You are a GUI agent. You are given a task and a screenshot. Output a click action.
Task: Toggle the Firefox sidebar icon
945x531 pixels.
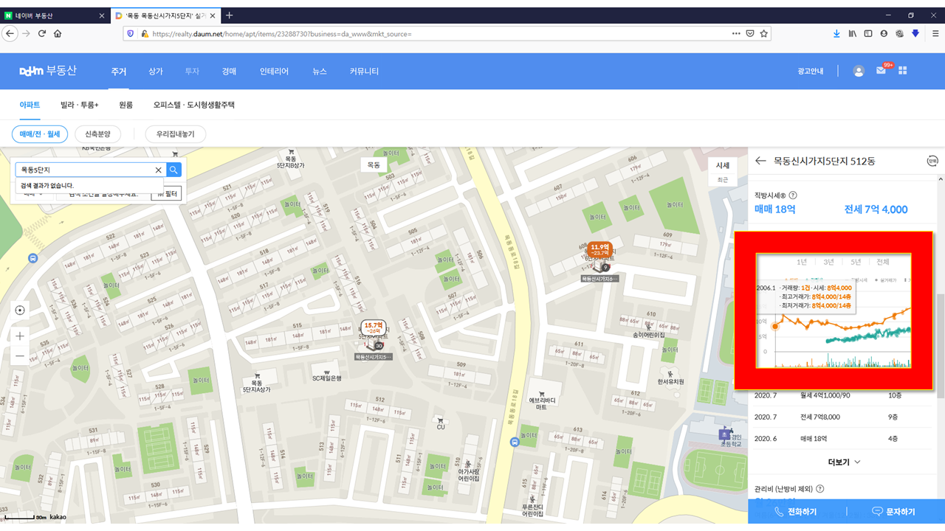point(868,33)
